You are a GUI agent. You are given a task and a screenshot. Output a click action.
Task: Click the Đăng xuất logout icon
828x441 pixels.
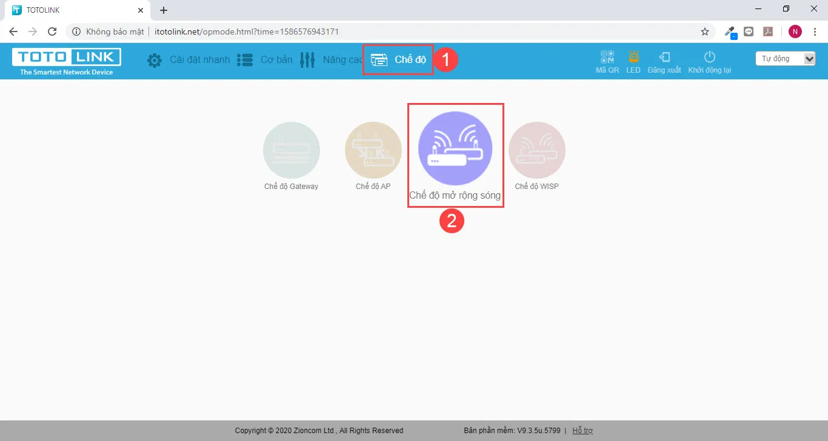664,58
